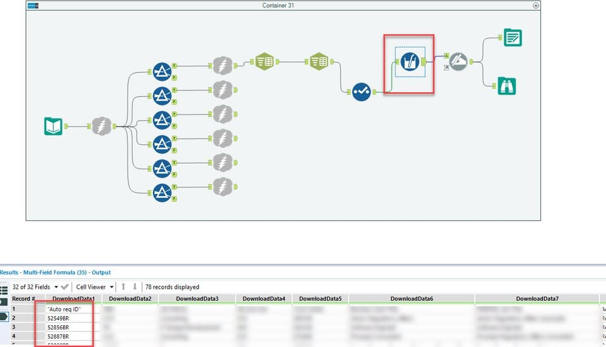Viewport: 606px width, 347px height.
Task: Open the 32 of 32 Fields dropdown
Action: coord(56,287)
